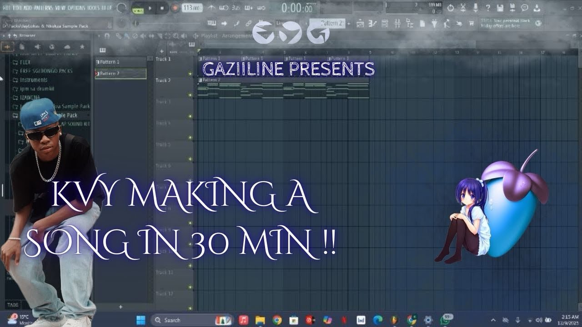The width and height of the screenshot is (582, 327).
Task: Open the TOOLS menu
Action: [x=94, y=7]
